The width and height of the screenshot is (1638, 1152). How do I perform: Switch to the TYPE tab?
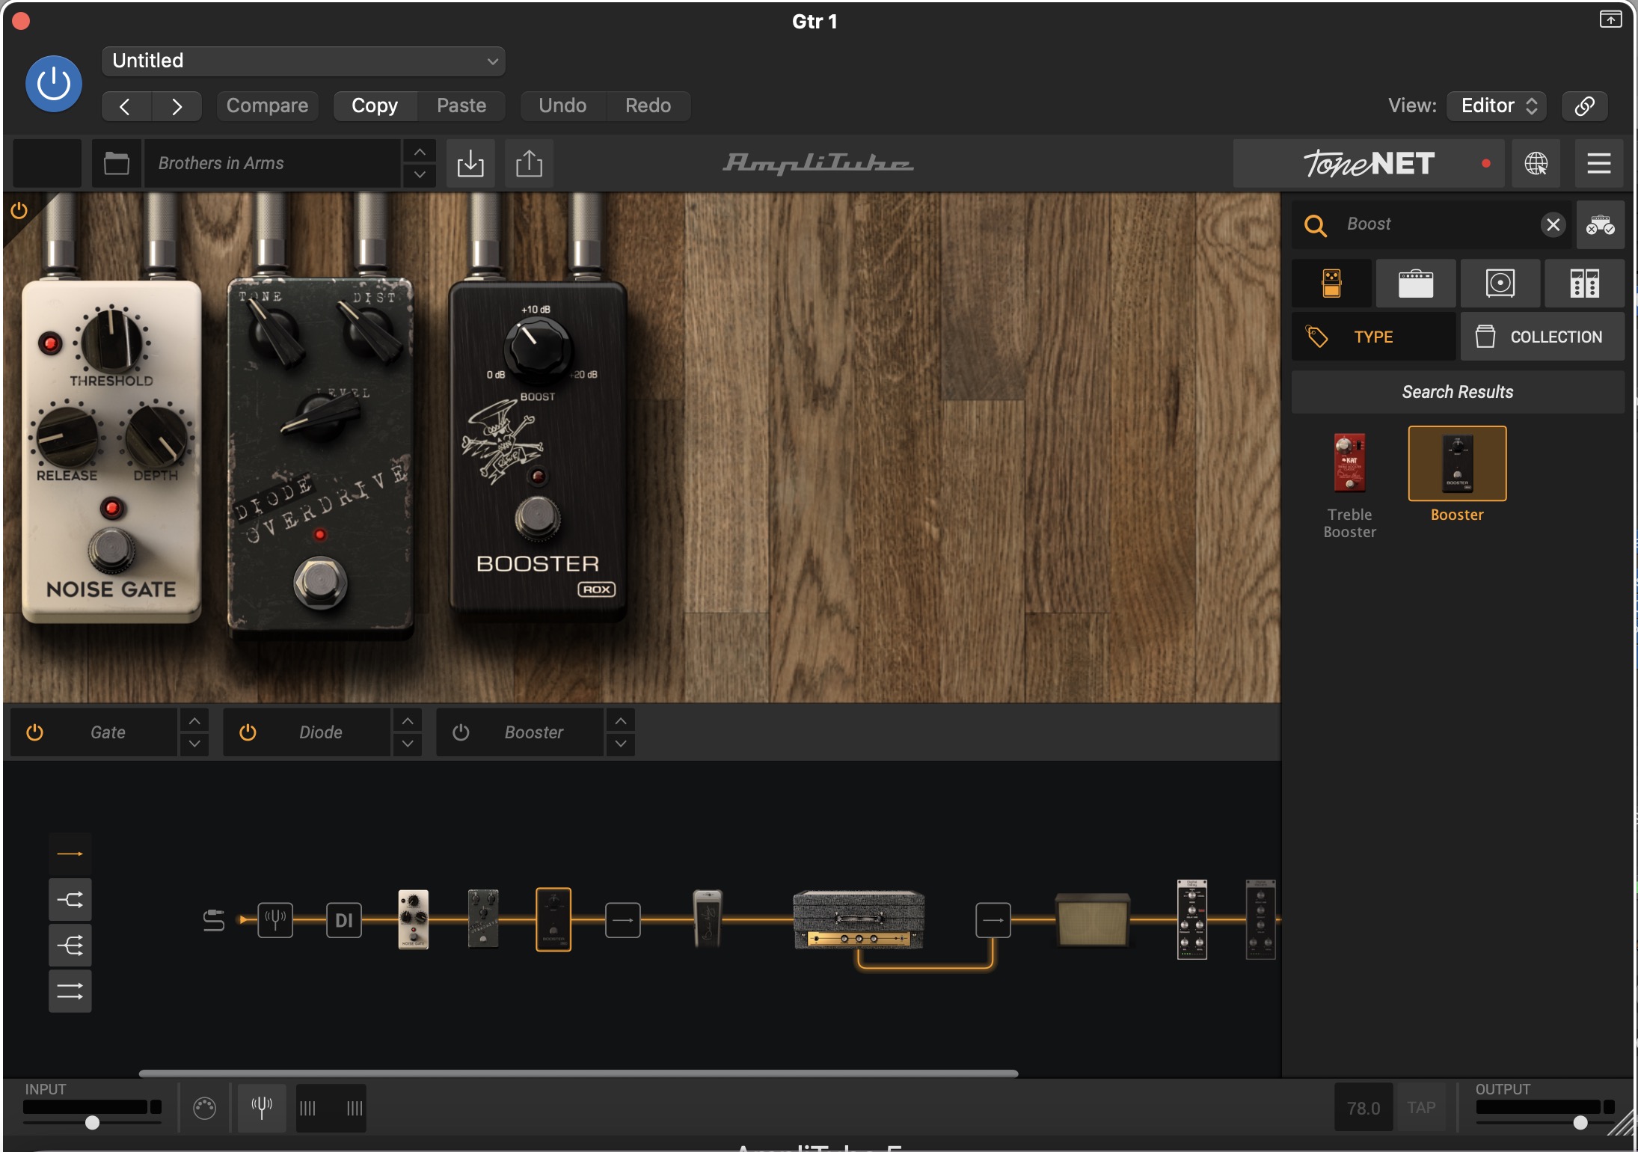click(x=1374, y=337)
